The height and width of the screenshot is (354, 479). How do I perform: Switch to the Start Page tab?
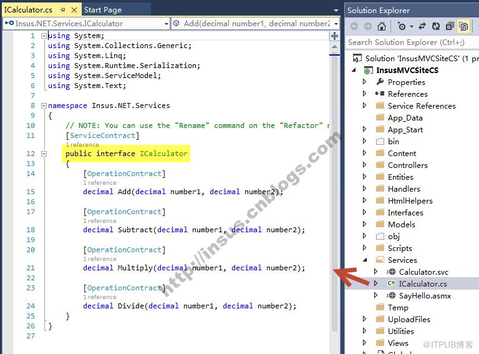click(103, 10)
